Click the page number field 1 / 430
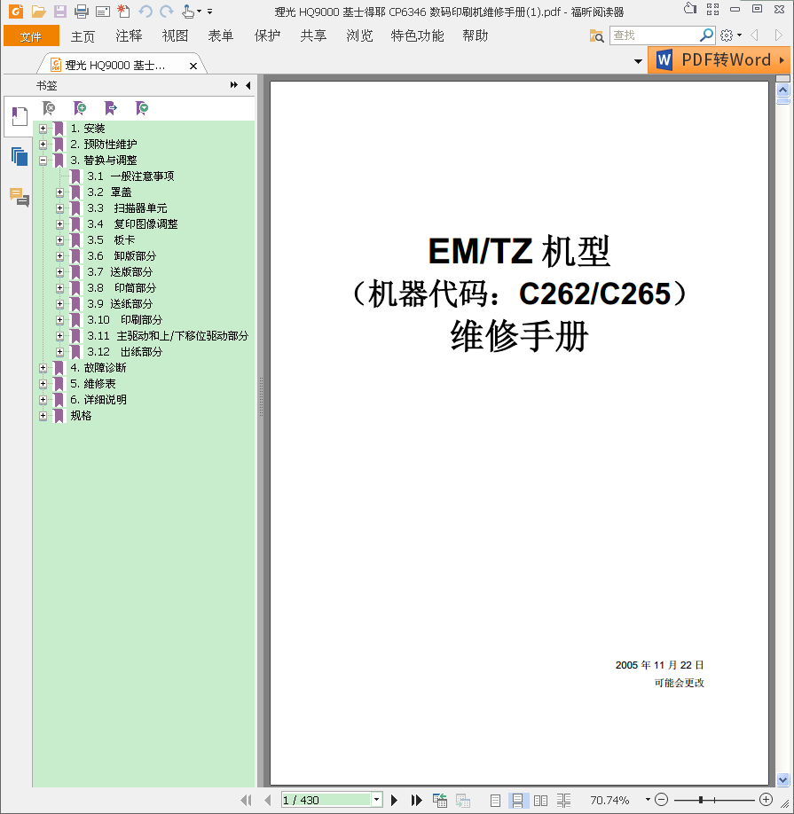Screen dimensions: 794x814 tap(326, 800)
